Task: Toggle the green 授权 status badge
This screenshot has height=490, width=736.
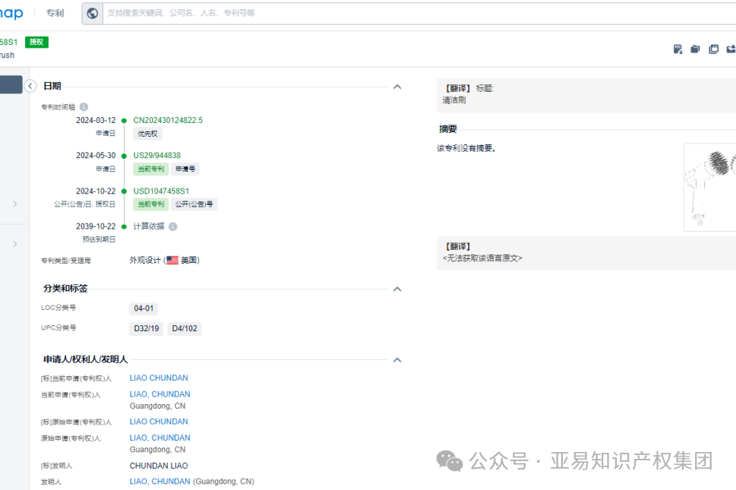Action: (36, 42)
